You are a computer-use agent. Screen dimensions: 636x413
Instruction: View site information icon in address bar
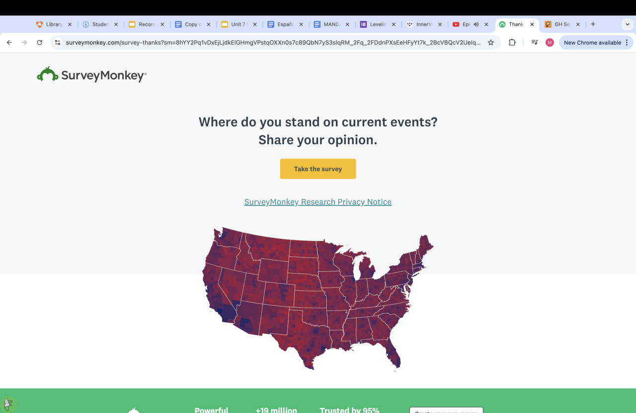(x=58, y=43)
